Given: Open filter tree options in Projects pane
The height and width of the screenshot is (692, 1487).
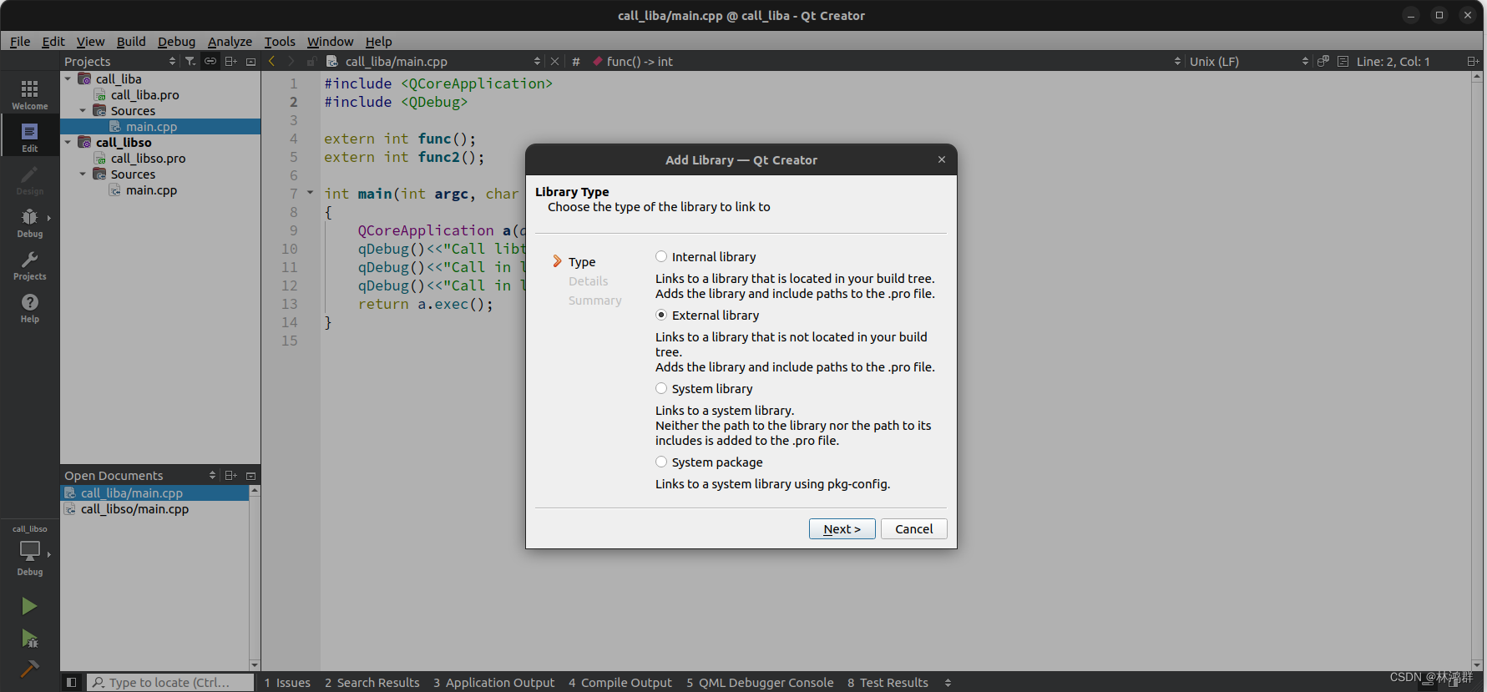Looking at the screenshot, I should (x=190, y=61).
